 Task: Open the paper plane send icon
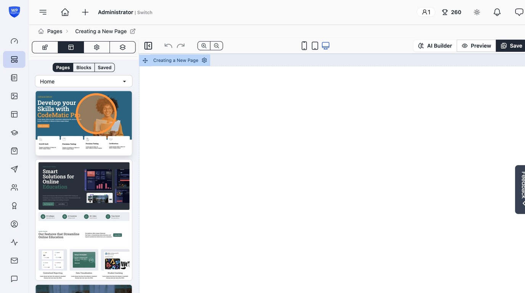click(14, 169)
